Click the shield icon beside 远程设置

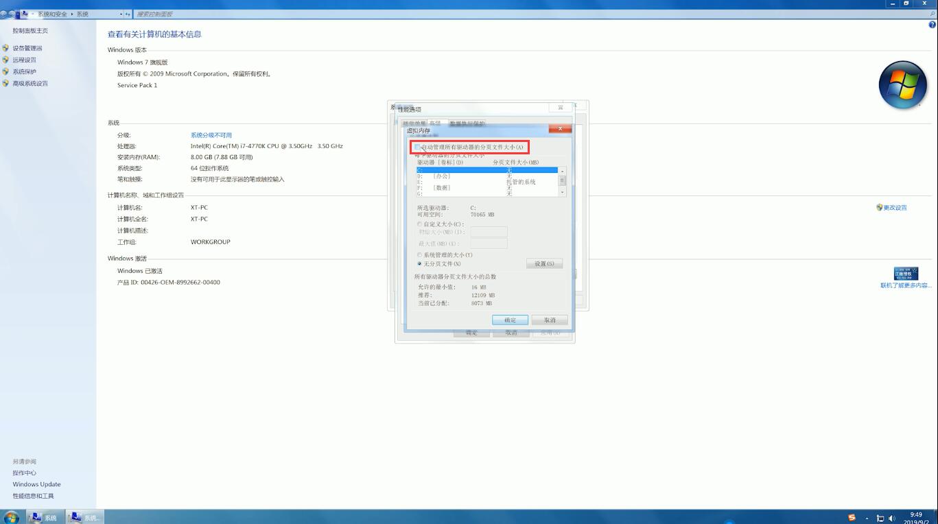click(5, 60)
